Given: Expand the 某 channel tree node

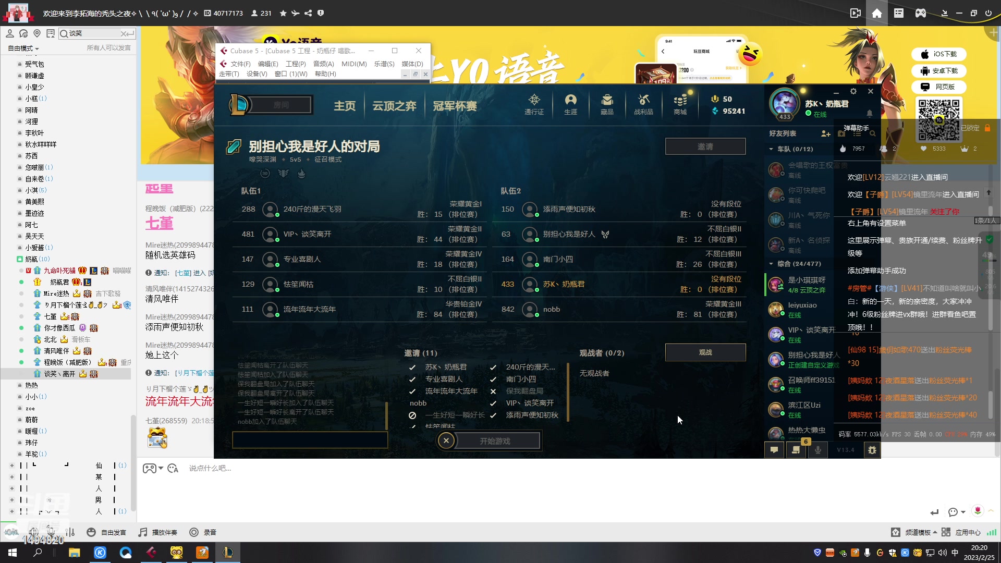Looking at the screenshot, I should pos(11,477).
